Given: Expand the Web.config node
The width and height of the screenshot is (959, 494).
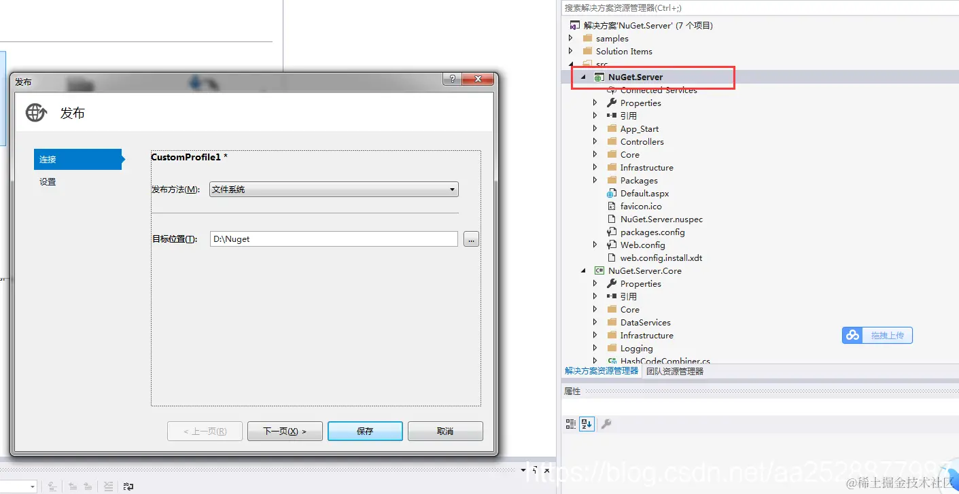Looking at the screenshot, I should (x=595, y=245).
